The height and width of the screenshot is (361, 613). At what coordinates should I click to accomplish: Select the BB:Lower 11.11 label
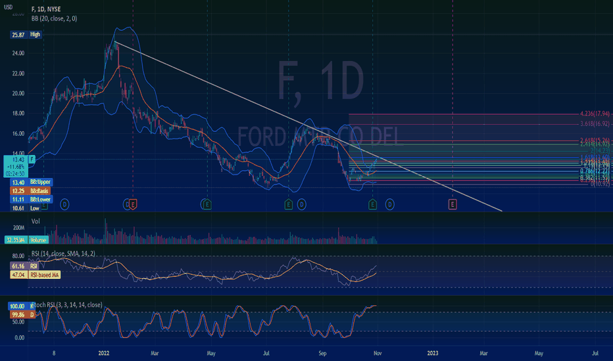31,200
